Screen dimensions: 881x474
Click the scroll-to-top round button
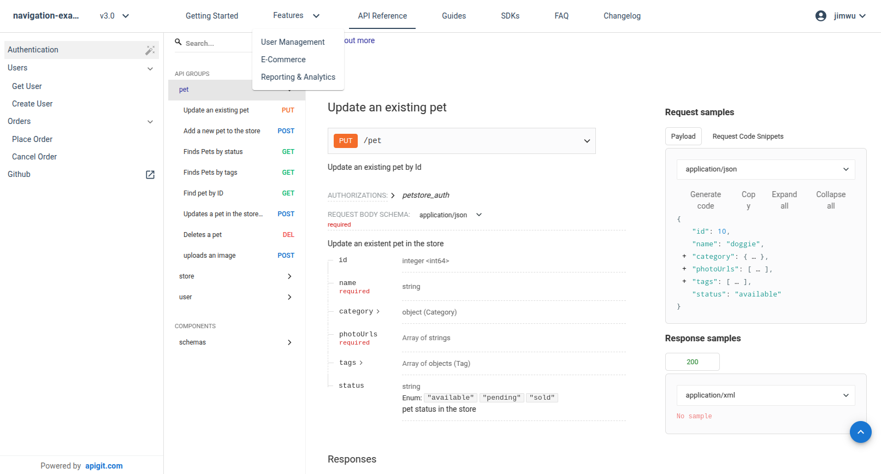tap(860, 432)
